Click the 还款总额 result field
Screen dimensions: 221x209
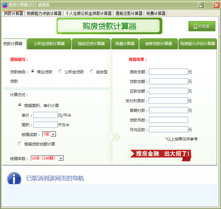(x=168, y=91)
